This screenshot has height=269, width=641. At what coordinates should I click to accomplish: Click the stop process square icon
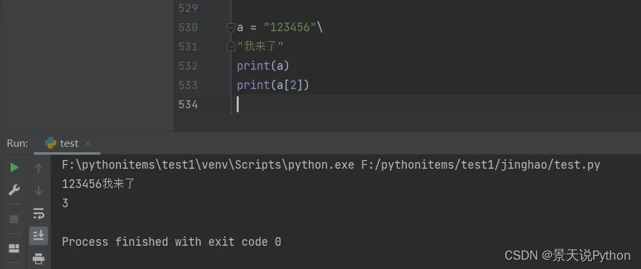pyautogui.click(x=14, y=219)
